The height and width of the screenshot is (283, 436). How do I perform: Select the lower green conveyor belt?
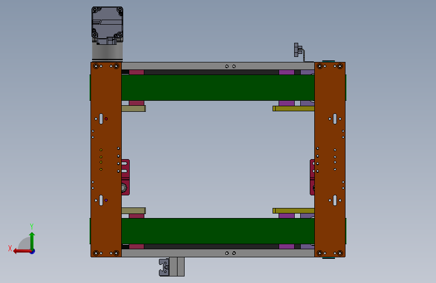(x=218, y=231)
